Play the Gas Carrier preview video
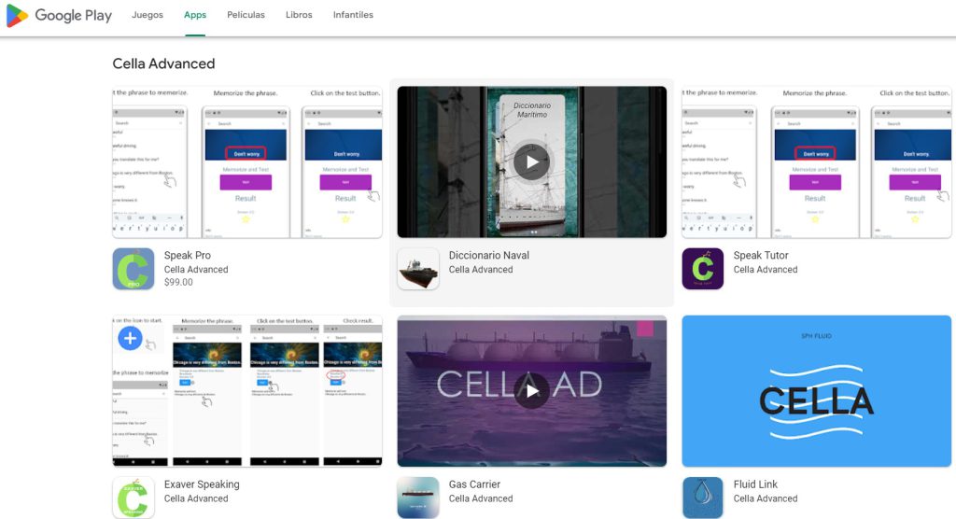Viewport: 956px width, 519px height. pos(531,390)
